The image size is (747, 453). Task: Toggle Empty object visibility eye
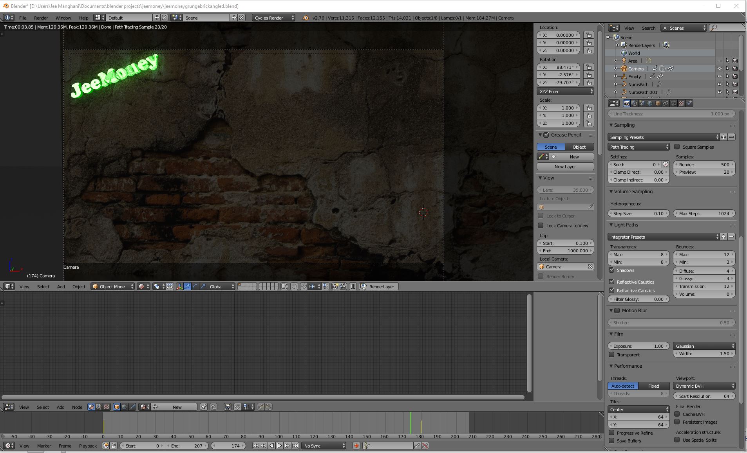(719, 76)
